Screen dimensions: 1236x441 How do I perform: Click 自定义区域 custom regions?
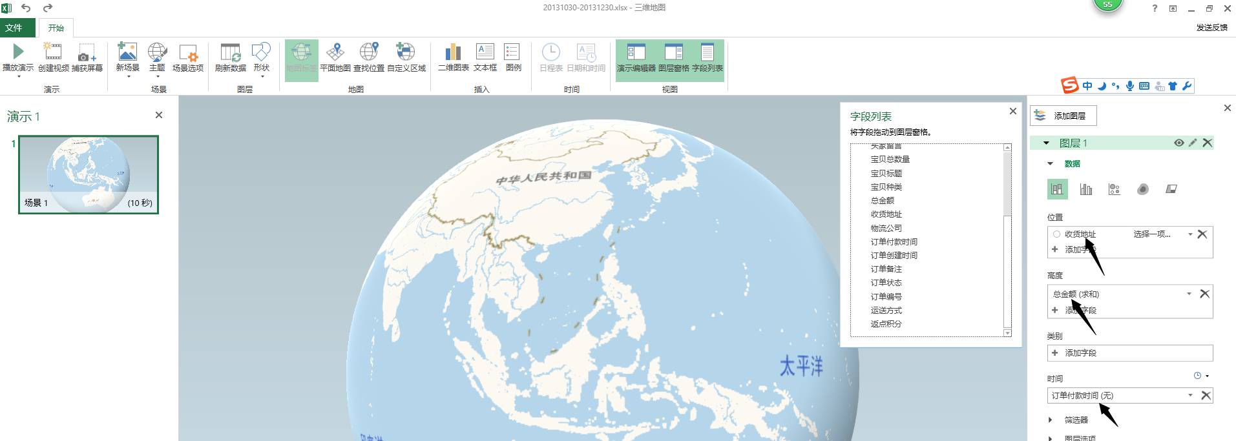pyautogui.click(x=406, y=58)
